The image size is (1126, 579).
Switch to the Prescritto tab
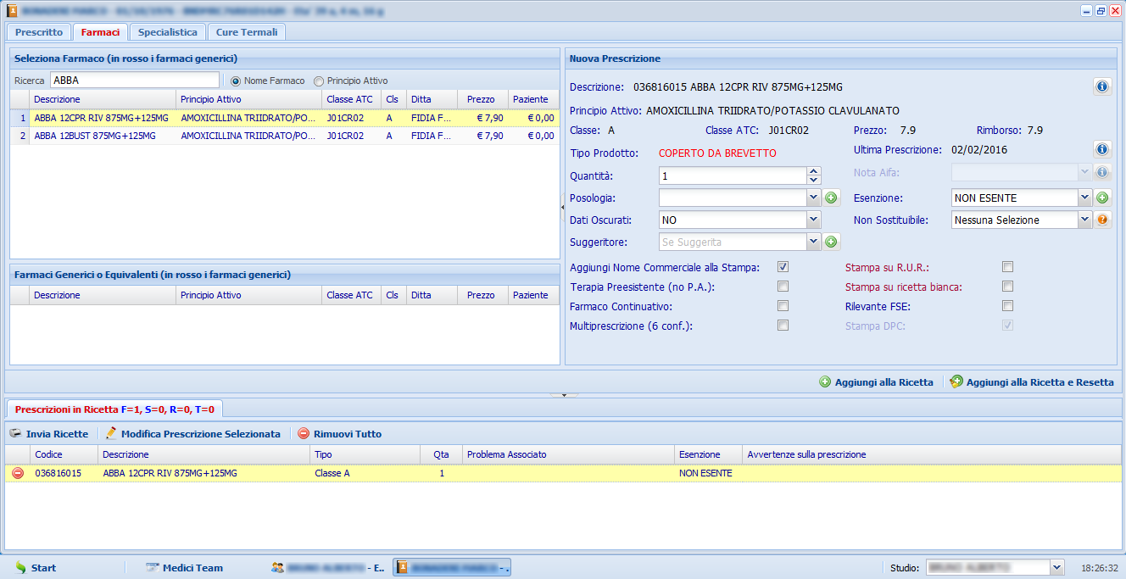(x=39, y=32)
